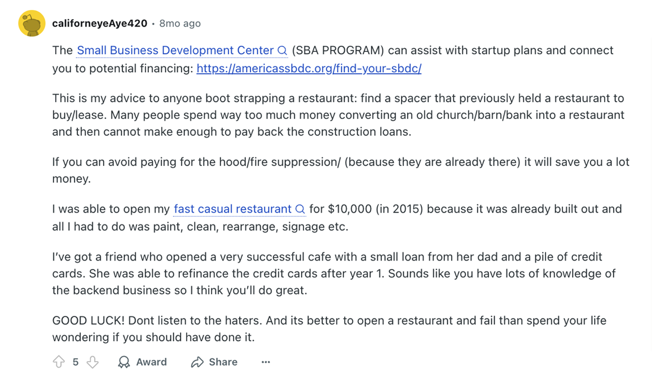
Task: Open the californeyeAye420 username profile
Action: pyautogui.click(x=100, y=24)
